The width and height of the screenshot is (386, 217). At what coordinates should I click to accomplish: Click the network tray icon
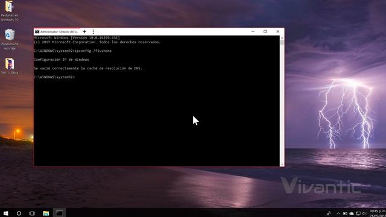358,213
